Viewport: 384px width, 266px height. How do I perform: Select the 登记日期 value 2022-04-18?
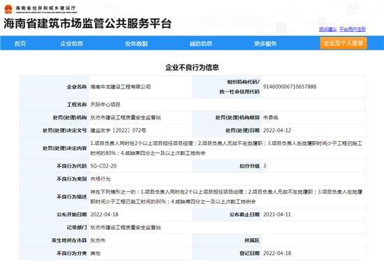pyautogui.click(x=277, y=253)
